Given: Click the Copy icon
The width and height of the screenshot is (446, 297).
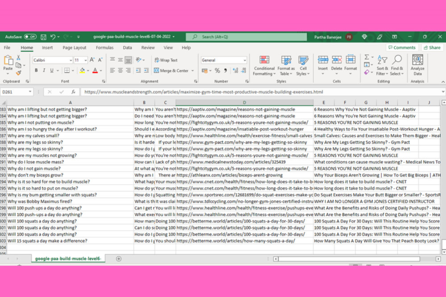Looking at the screenshot, I should tap(18, 66).
